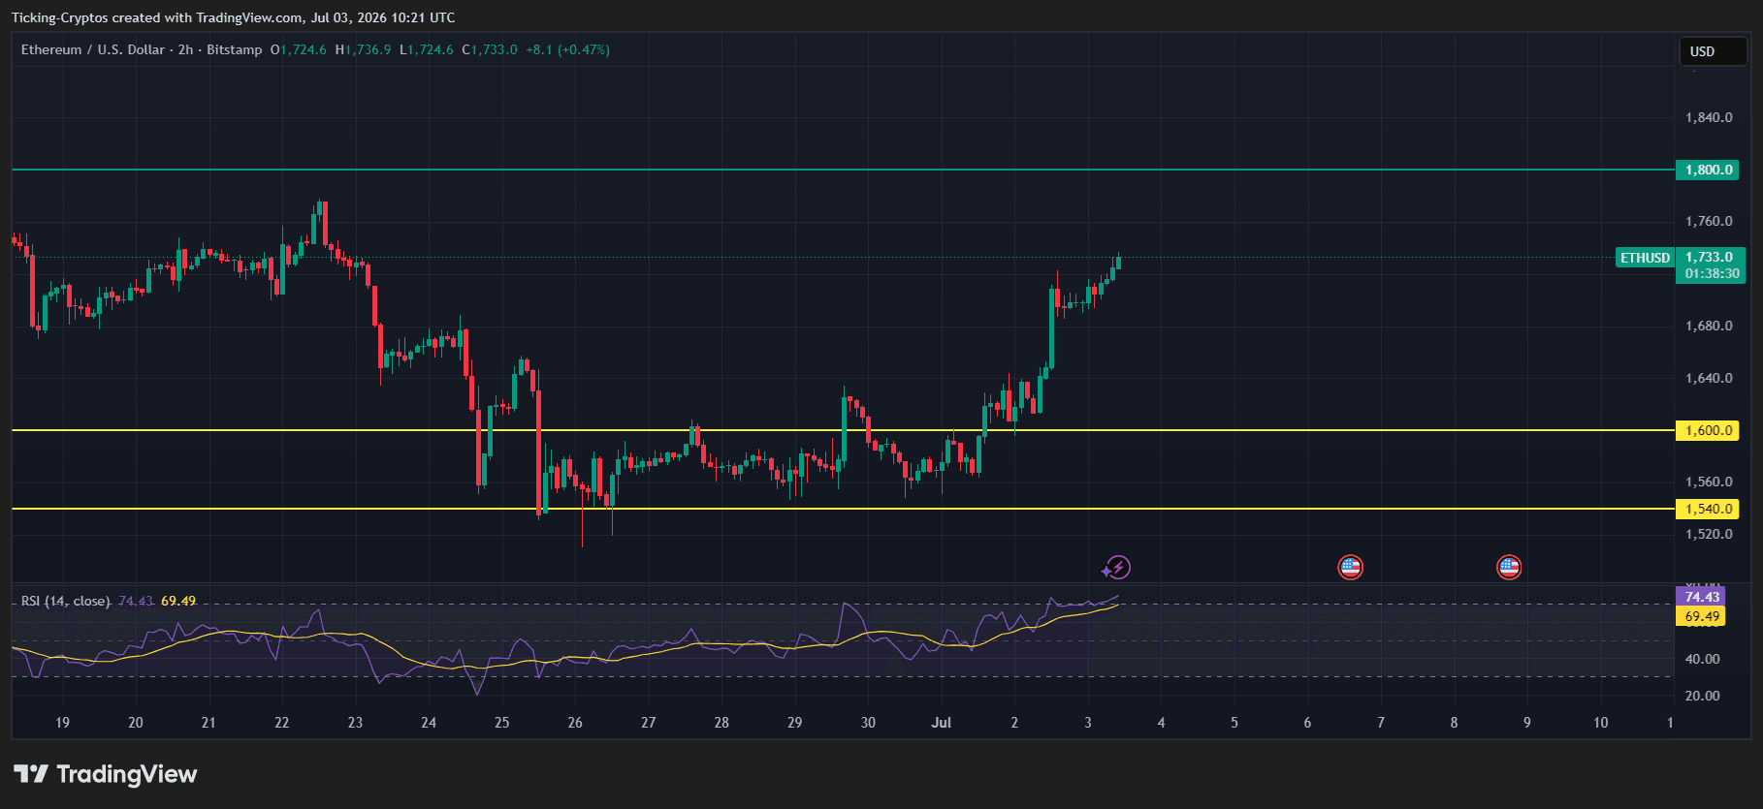The image size is (1763, 809).
Task: Click date 22 on time axis
Action: point(281,723)
